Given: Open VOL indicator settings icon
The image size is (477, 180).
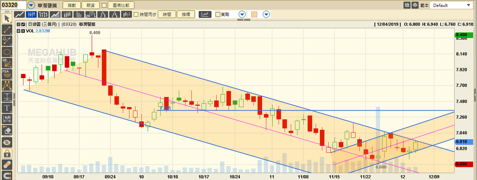Looking at the screenshot, I should point(18,31).
